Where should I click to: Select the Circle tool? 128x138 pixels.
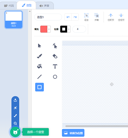(55, 77)
